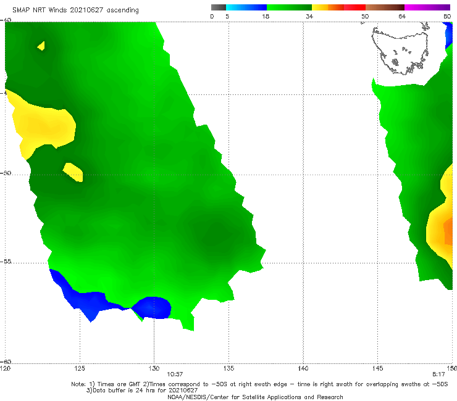
Task: Click longitude label '140'
Action: (303, 368)
